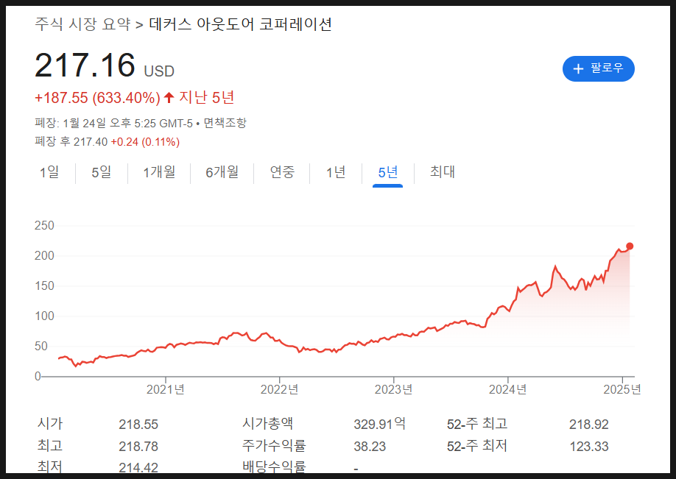The height and width of the screenshot is (479, 676).
Task: Click the 시가총액 value 329.91억
Action: click(380, 424)
